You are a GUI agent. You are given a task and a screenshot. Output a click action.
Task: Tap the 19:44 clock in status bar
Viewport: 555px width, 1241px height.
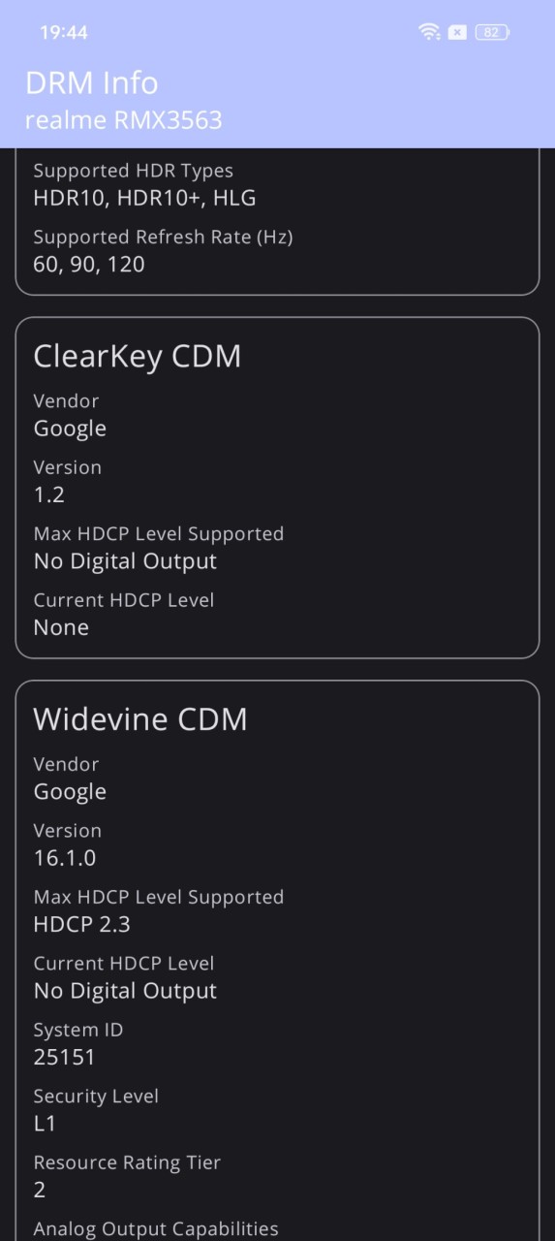coord(64,32)
